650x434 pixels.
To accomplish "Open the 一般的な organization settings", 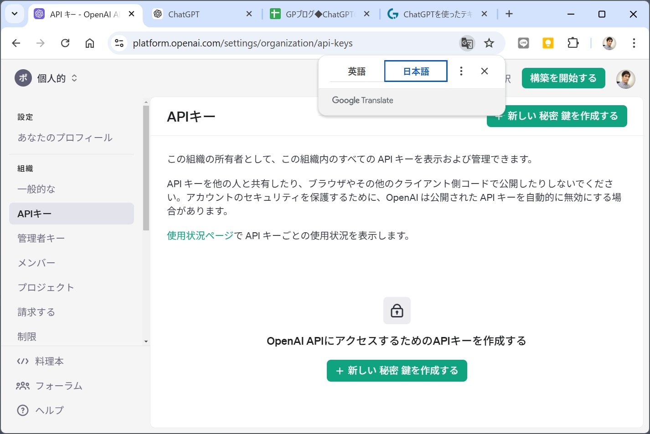I will click(36, 189).
